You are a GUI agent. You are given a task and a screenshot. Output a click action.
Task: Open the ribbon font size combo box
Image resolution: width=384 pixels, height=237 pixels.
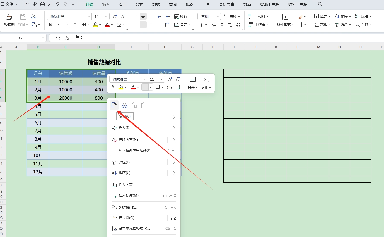pyautogui.click(x=100, y=16)
